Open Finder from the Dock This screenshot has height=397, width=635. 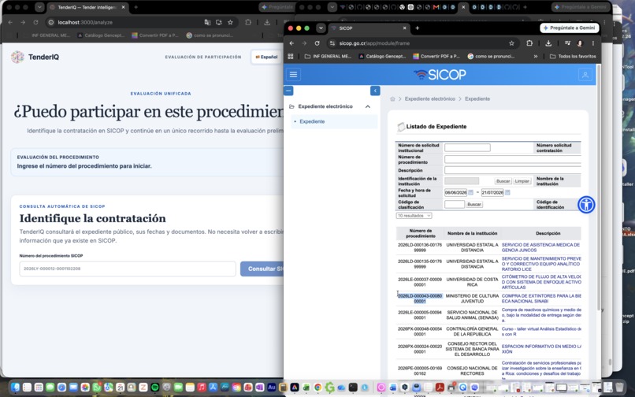(x=15, y=388)
